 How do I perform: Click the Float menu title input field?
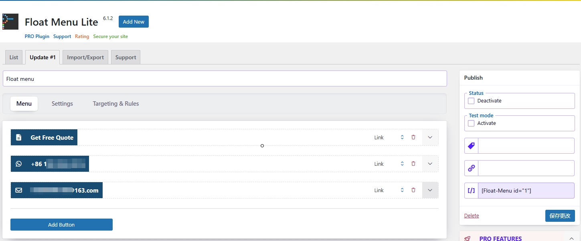click(x=225, y=79)
